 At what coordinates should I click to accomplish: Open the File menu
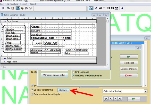[2, 4]
